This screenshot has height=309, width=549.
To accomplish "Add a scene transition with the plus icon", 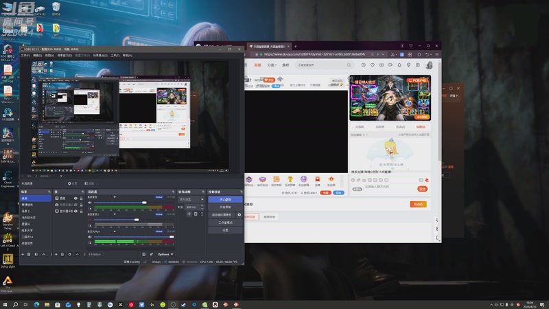I will pyautogui.click(x=189, y=214).
